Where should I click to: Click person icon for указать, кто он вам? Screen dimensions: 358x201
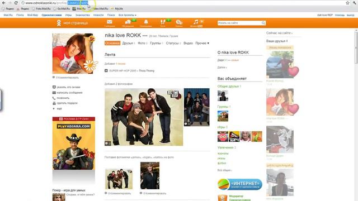pos(54,87)
